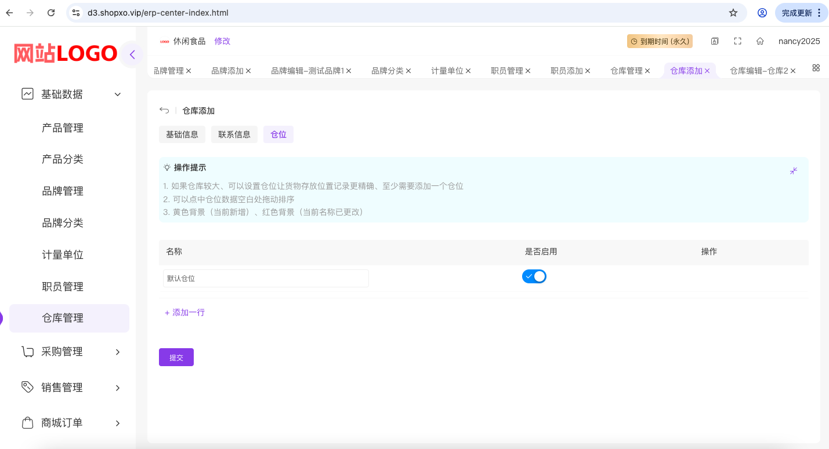Close the 仓库管理 tab
This screenshot has height=449, width=829.
(647, 71)
